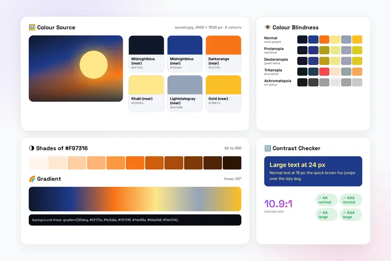Click the base #F97316 orange shade swatch
Viewport: 391px width, 261px height.
click(135, 163)
